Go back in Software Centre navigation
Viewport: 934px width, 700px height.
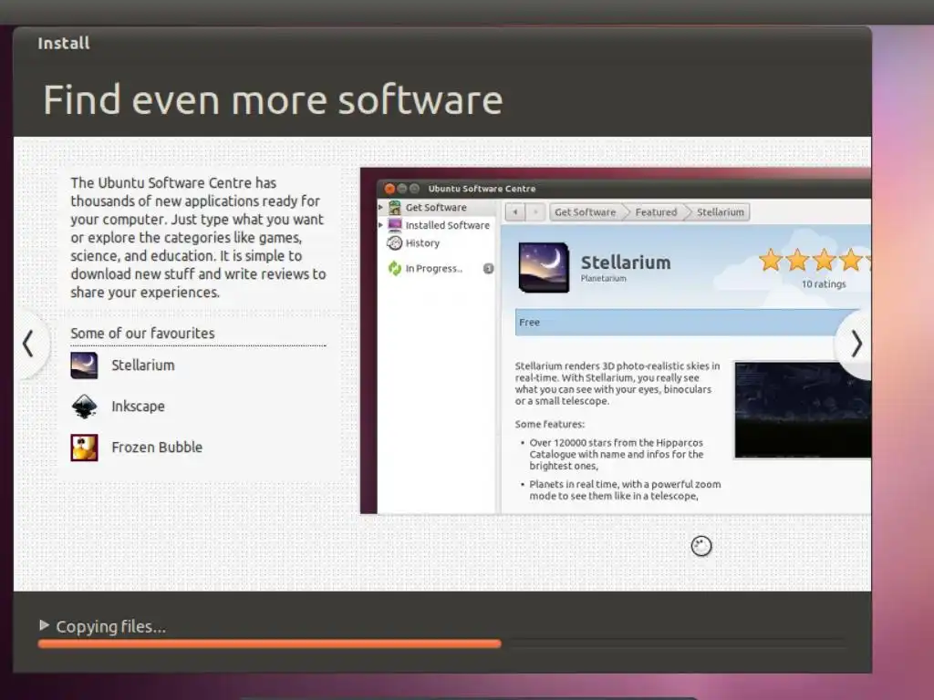[515, 211]
